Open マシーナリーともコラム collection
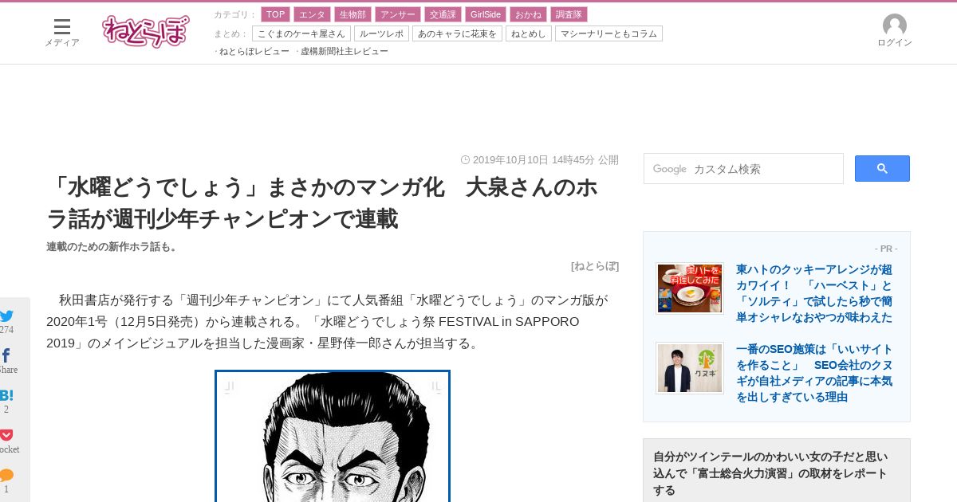The image size is (957, 502). pyautogui.click(x=608, y=33)
